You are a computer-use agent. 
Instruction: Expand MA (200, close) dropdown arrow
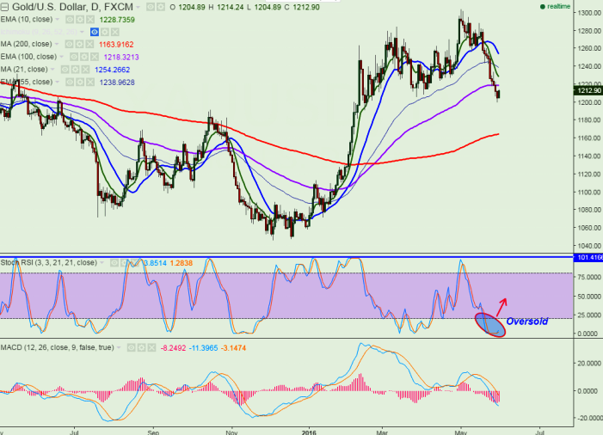57,44
